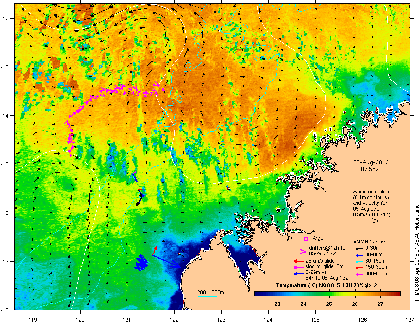Click the 122 longitude axis label

[174, 319]
